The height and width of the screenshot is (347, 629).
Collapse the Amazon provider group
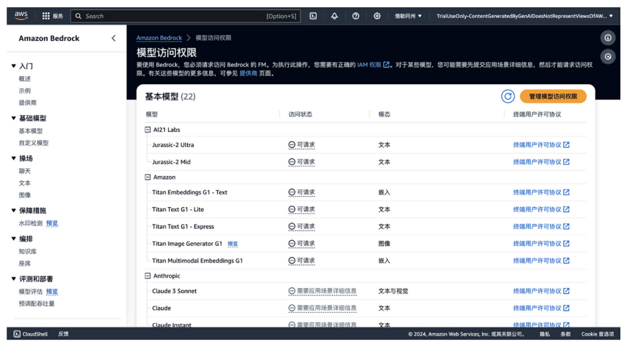pyautogui.click(x=147, y=177)
